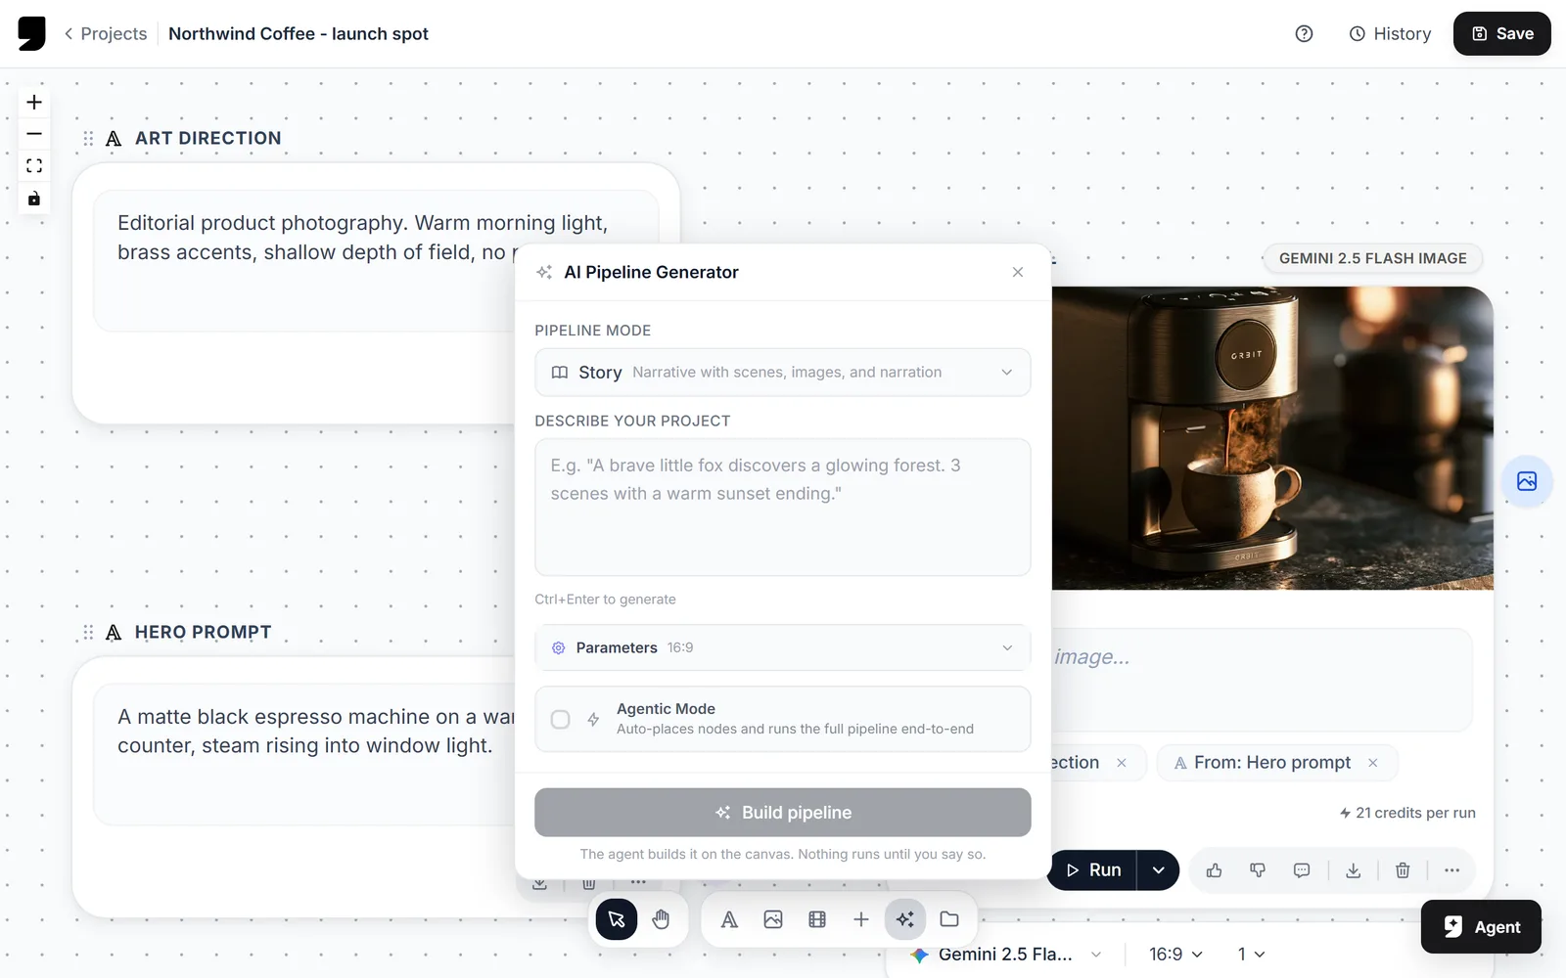Select the pointer selection tool
This screenshot has width=1566, height=978.
pyautogui.click(x=617, y=919)
